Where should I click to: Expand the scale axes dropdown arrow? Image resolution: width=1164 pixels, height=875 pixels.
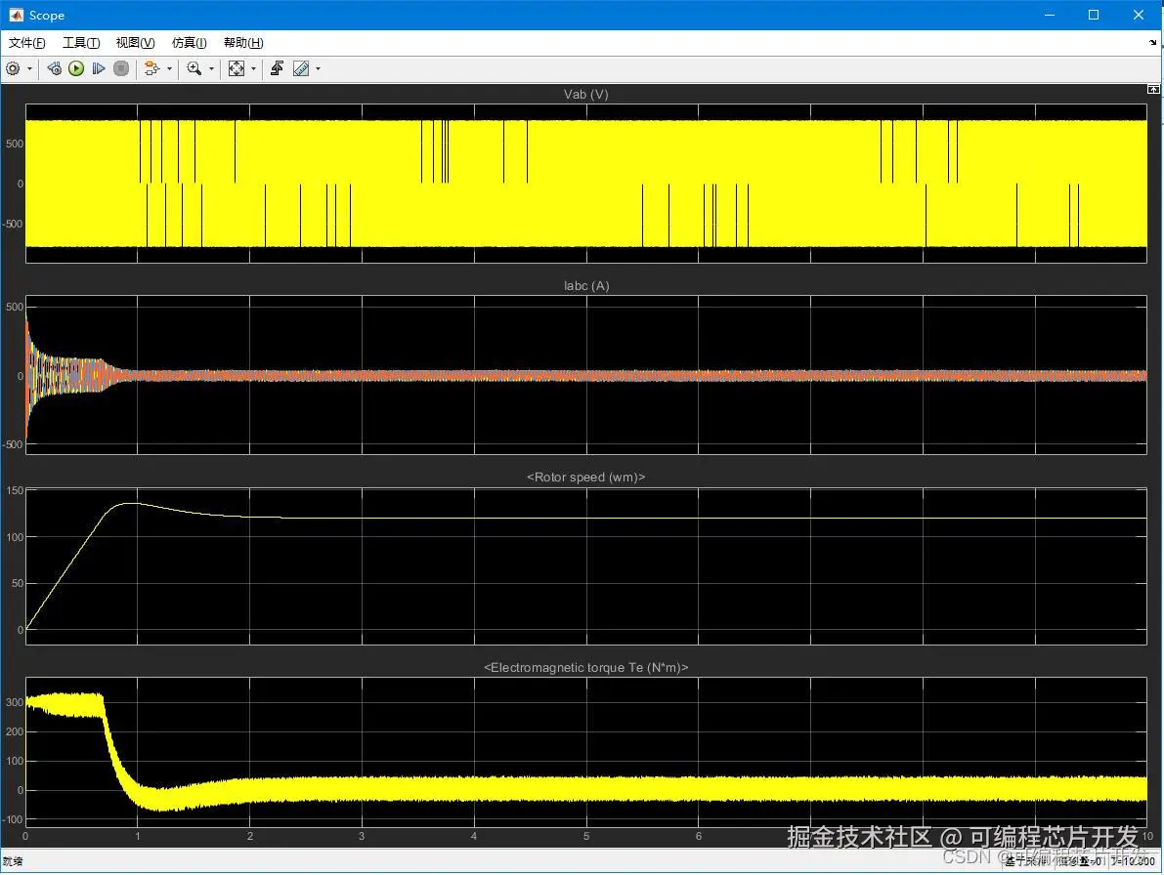(x=254, y=69)
